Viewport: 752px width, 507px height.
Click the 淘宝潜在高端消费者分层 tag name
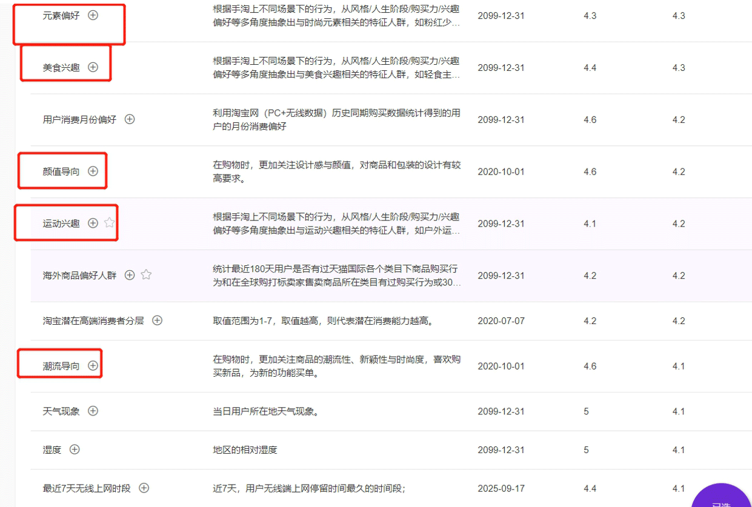coord(93,321)
